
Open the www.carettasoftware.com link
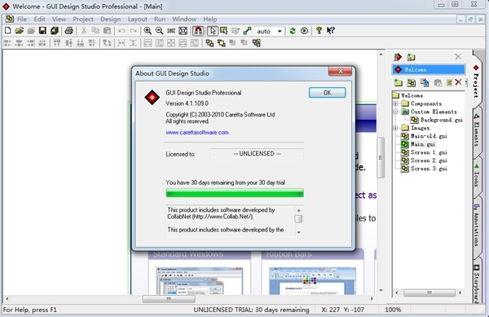click(197, 133)
